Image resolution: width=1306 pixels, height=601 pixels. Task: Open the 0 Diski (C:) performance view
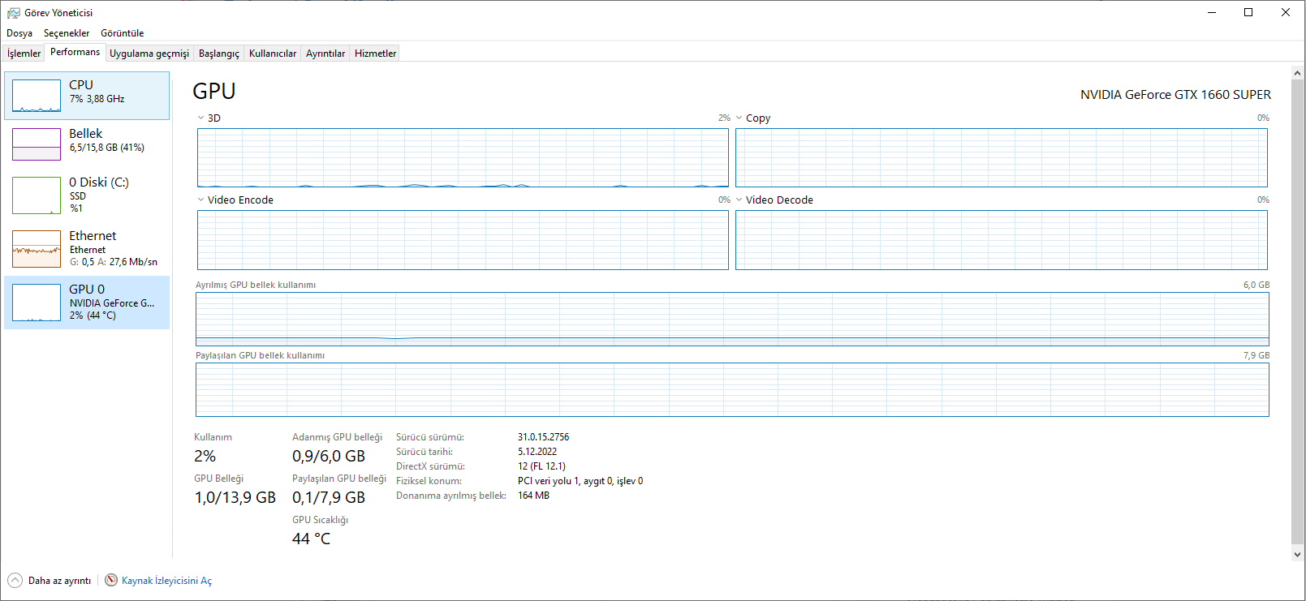pyautogui.click(x=37, y=195)
